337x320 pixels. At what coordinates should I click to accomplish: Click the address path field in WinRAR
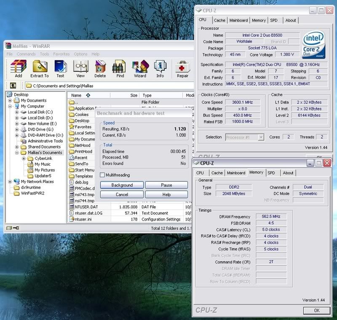tap(109, 86)
